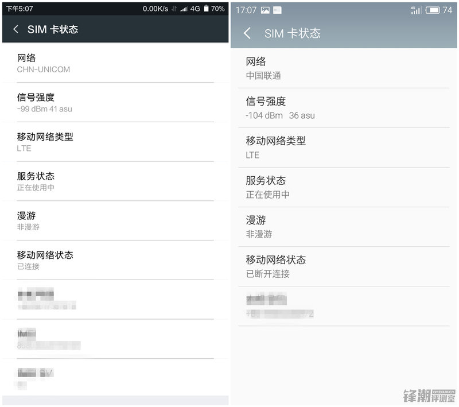Open the -104 dBm signal strength row

pos(344,108)
